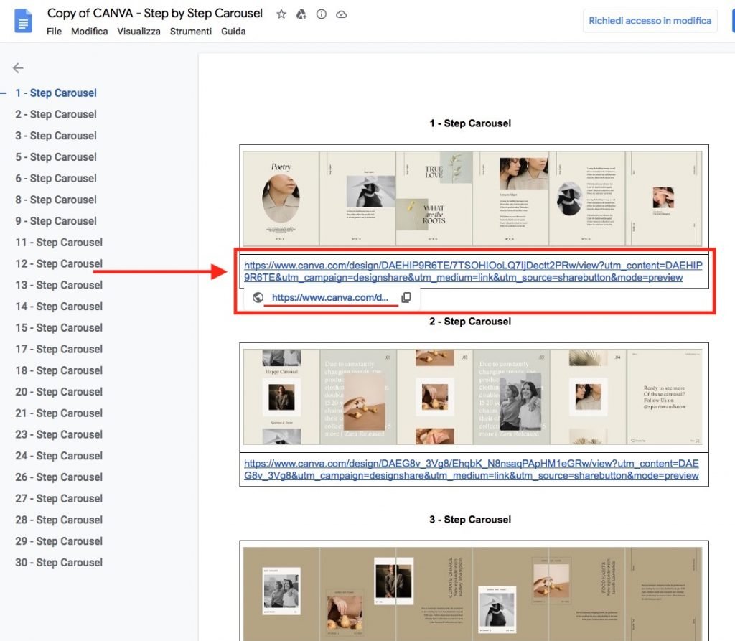735x641 pixels.
Task: Click the globe icon in link preview
Action: pos(258,297)
